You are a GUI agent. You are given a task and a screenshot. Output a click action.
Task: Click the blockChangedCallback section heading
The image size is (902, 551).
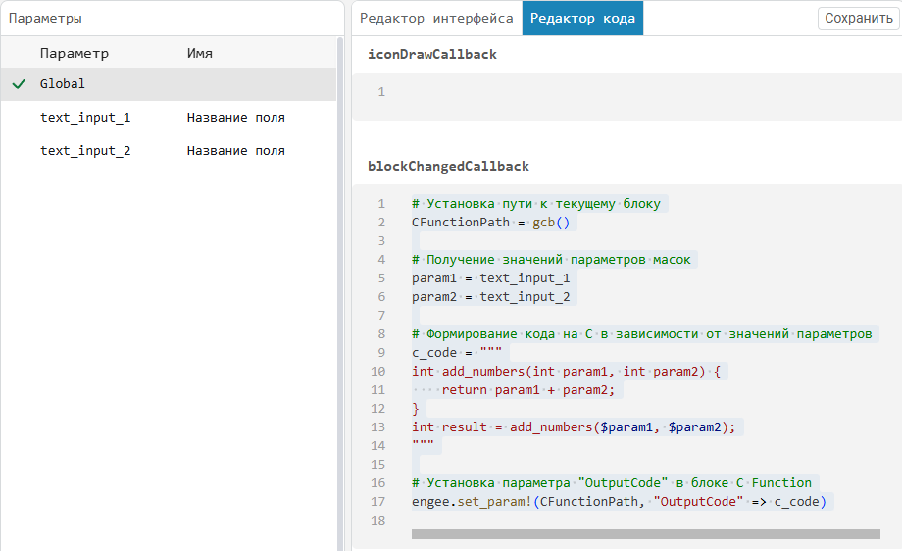(448, 167)
